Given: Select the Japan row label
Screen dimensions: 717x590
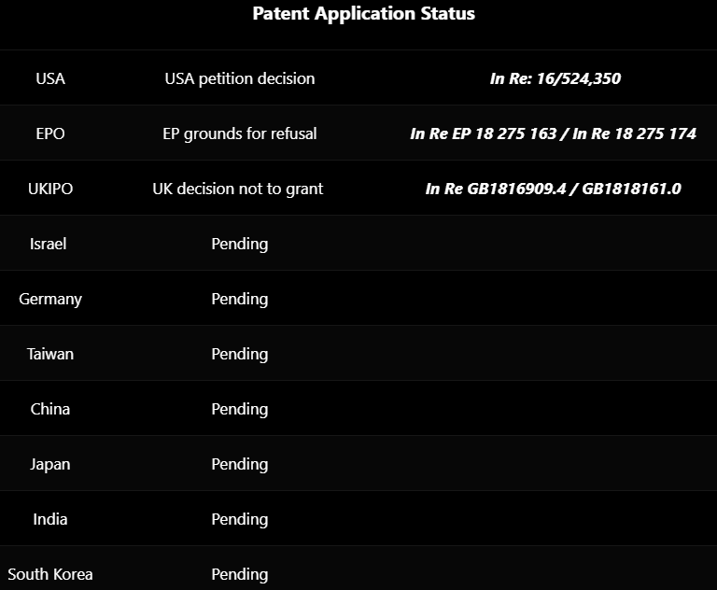Looking at the screenshot, I should pos(50,464).
